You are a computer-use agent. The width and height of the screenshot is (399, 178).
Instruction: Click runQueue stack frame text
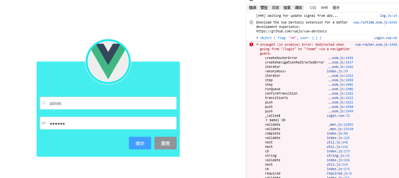(273, 89)
